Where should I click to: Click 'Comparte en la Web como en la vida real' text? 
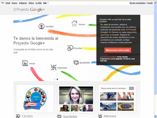tap(33, 51)
